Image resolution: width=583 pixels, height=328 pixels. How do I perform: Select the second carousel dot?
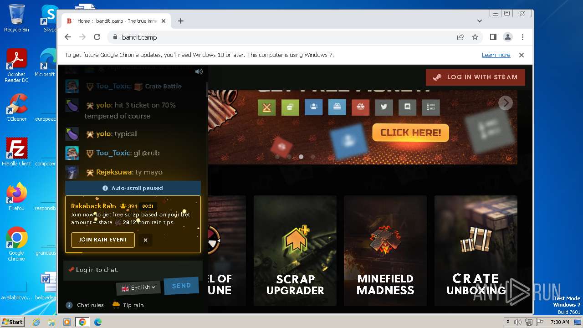point(289,157)
